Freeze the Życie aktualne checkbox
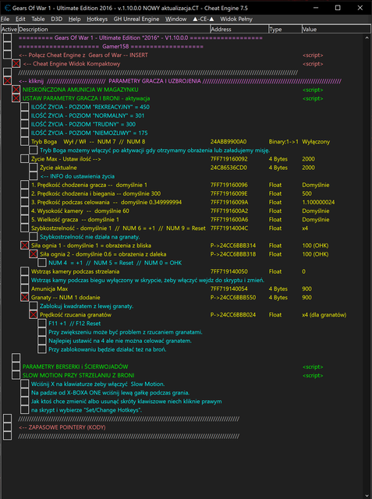 (33, 168)
